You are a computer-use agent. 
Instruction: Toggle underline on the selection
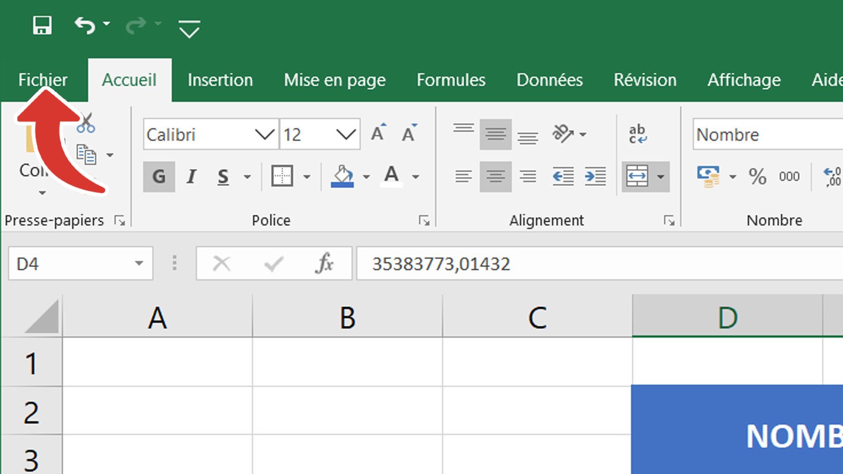[x=223, y=176]
